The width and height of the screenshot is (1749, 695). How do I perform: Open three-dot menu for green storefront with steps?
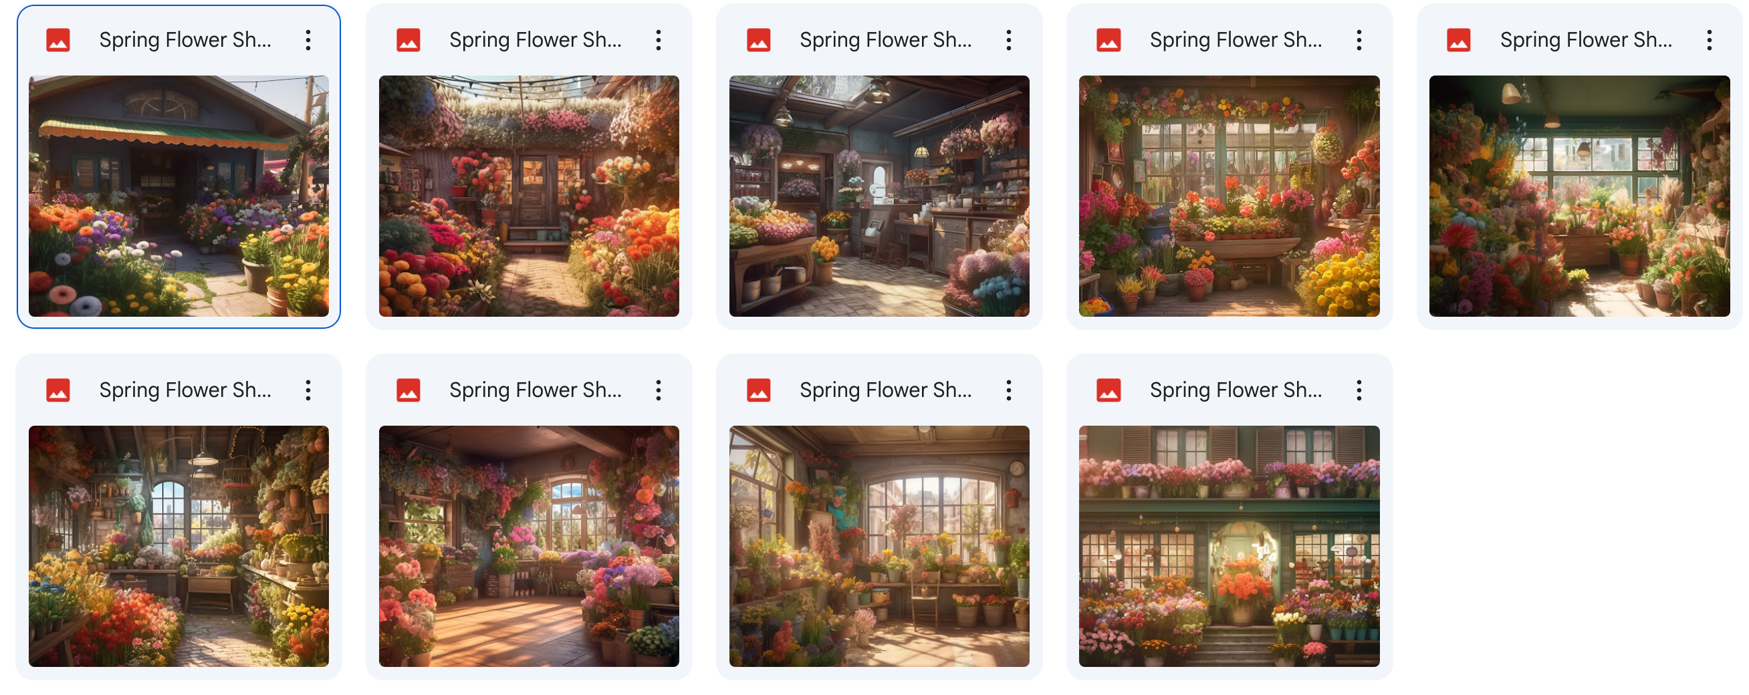tap(1359, 390)
